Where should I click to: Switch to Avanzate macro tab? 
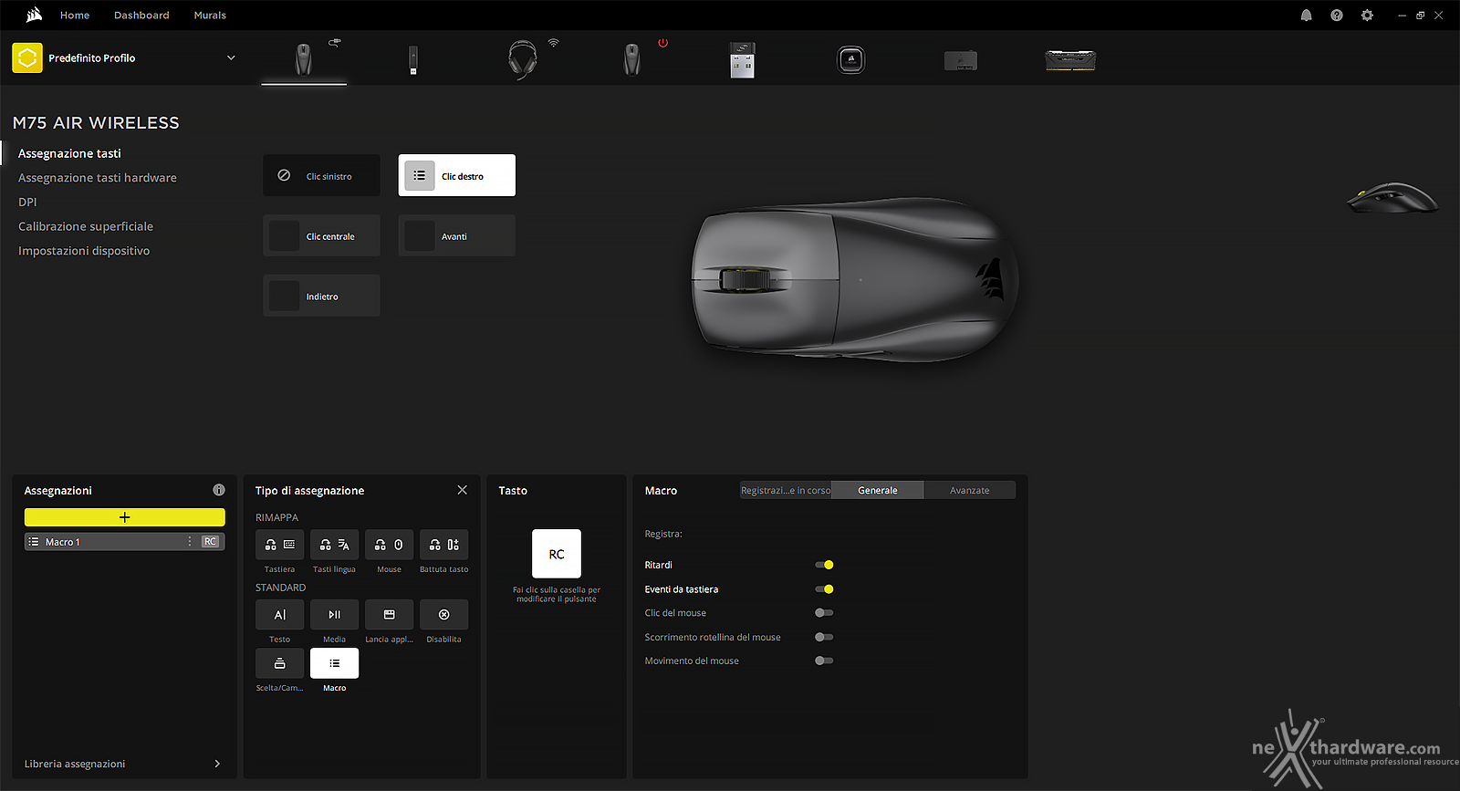(x=969, y=490)
